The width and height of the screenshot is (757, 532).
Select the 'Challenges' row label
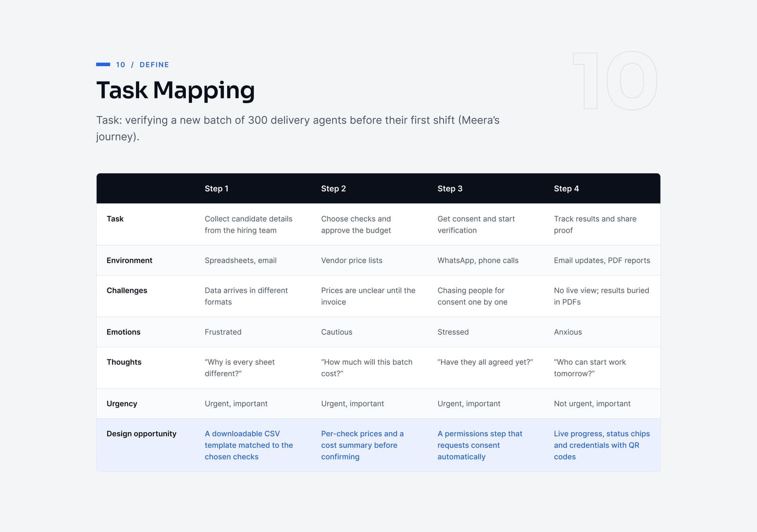(x=127, y=290)
